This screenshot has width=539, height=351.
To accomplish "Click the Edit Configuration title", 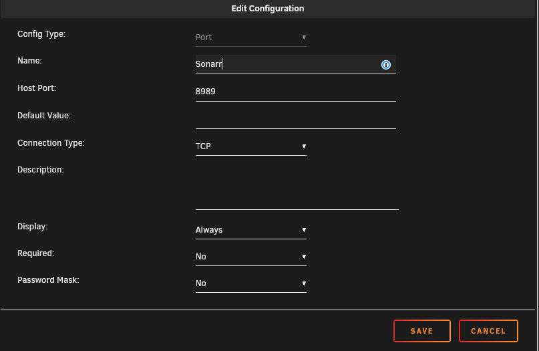I will point(267,9).
